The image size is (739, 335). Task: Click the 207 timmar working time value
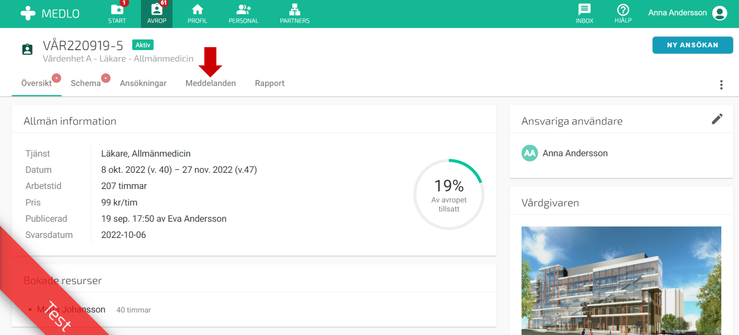point(124,186)
